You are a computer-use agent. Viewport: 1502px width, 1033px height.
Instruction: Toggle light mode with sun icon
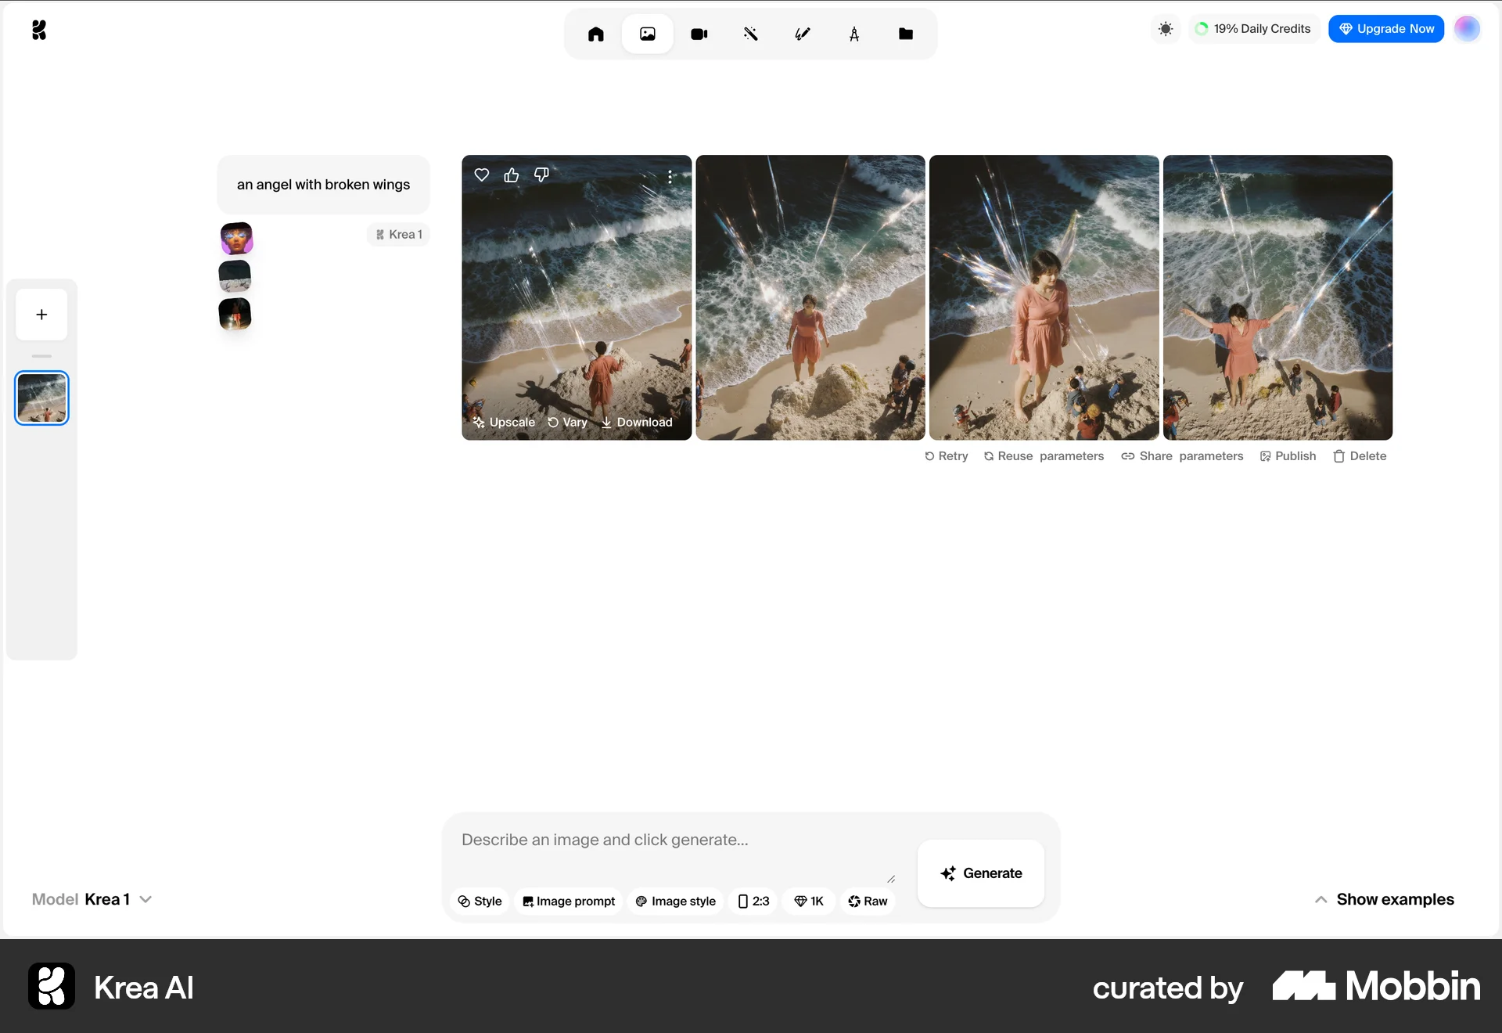point(1165,28)
